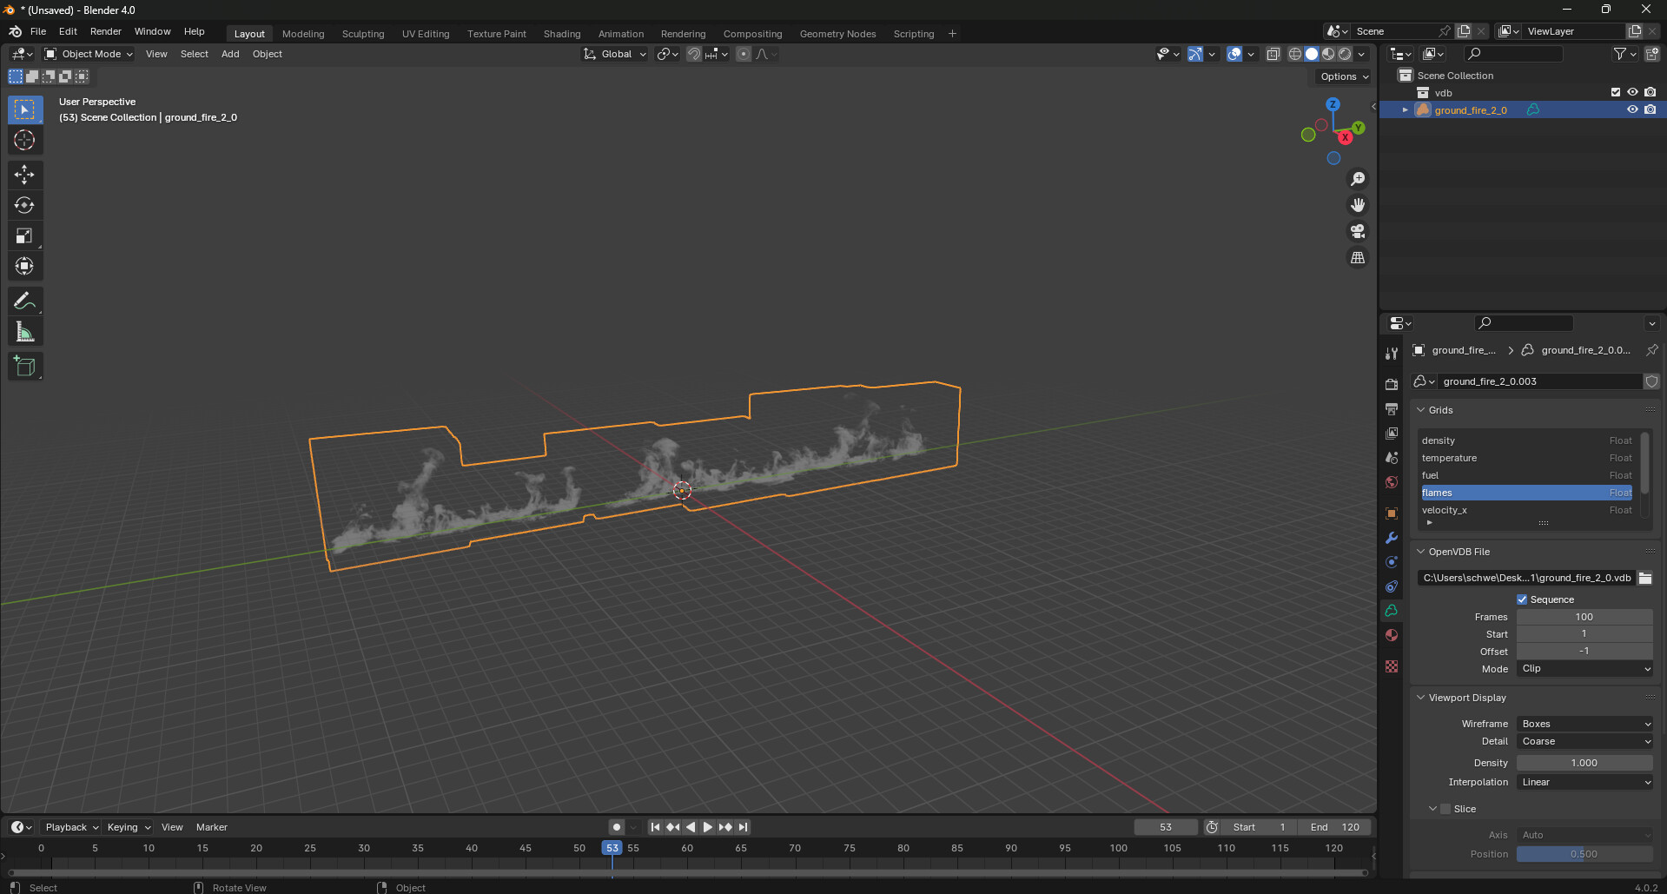Toggle the Sequence checkbox

point(1522,599)
